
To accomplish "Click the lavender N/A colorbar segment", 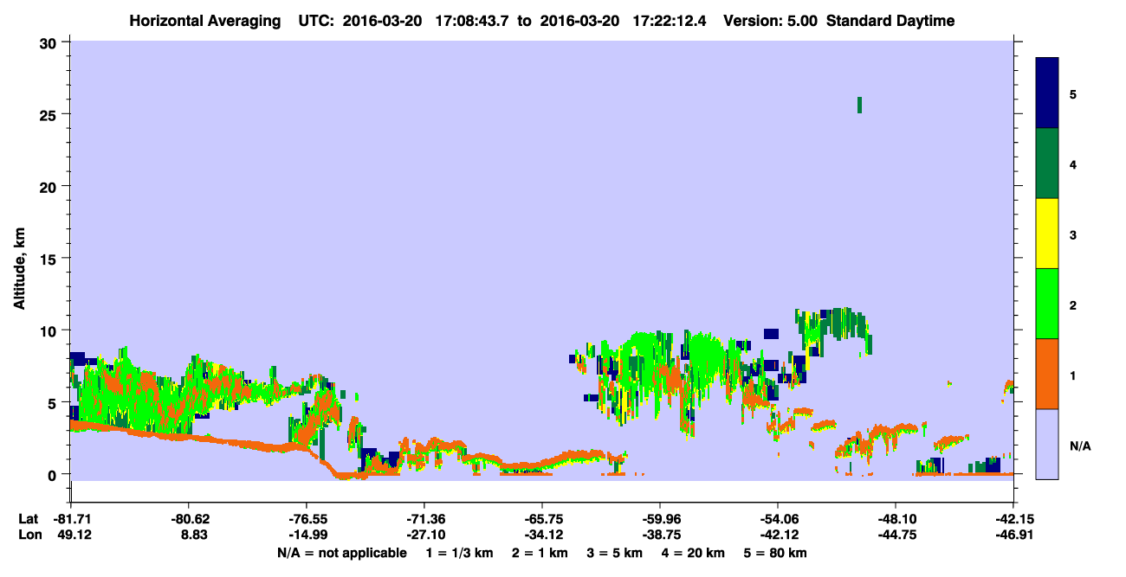I will [x=1047, y=444].
